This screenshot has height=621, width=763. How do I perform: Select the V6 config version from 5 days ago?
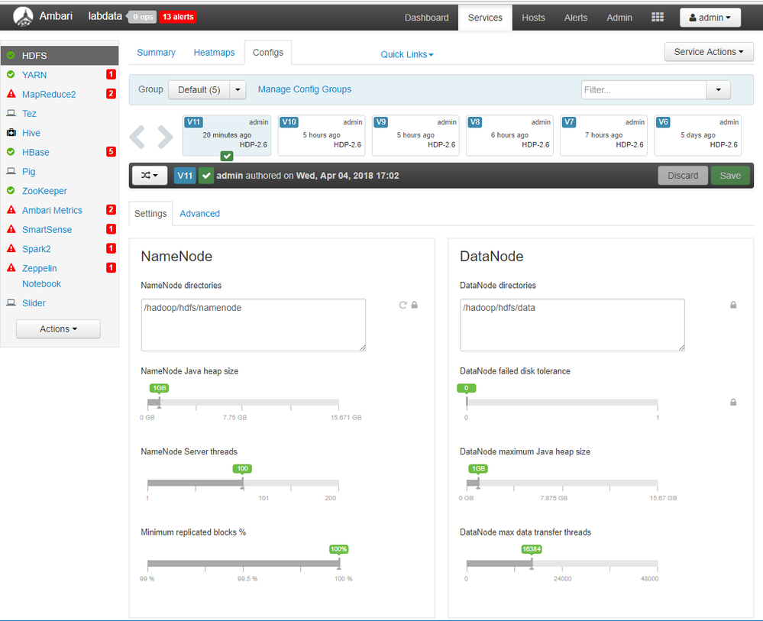pos(698,134)
